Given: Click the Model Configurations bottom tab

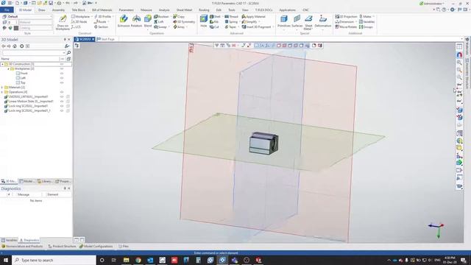Looking at the screenshot, I should pyautogui.click(x=96, y=247).
